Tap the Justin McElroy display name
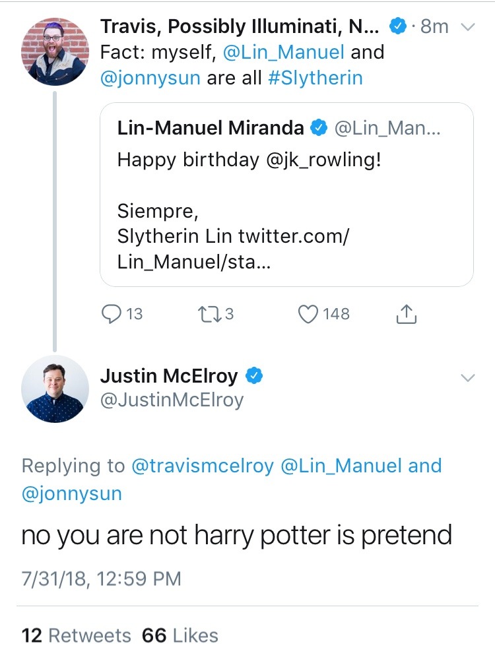The height and width of the screenshot is (663, 495). pos(169,376)
